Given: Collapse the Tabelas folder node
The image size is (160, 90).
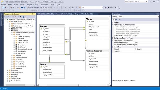Looking at the screenshot, I should pyautogui.click(x=12, y=34).
